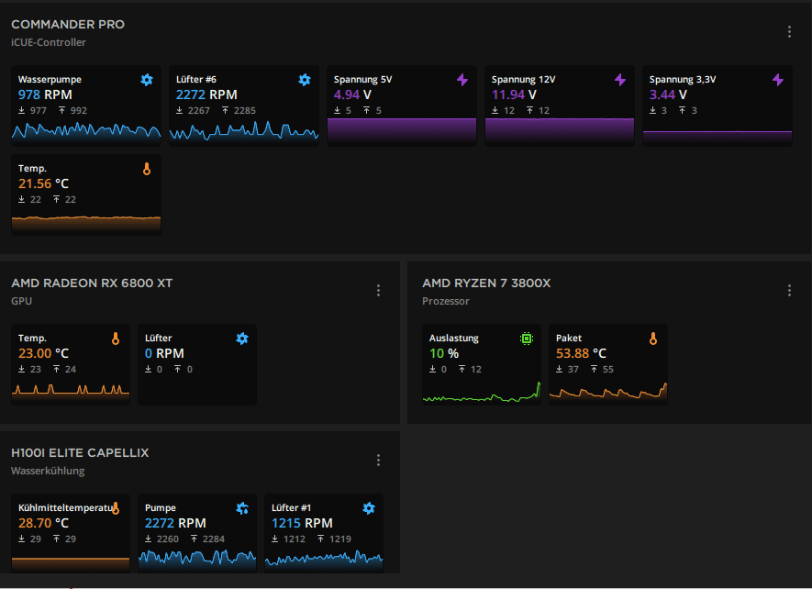Click the Spannung 12V purple graph
The image size is (812, 589).
(560, 130)
